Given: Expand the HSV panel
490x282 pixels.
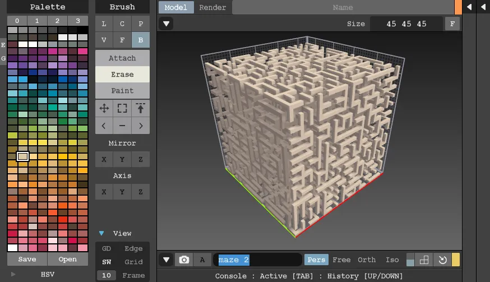Looking at the screenshot, I should click(x=13, y=274).
